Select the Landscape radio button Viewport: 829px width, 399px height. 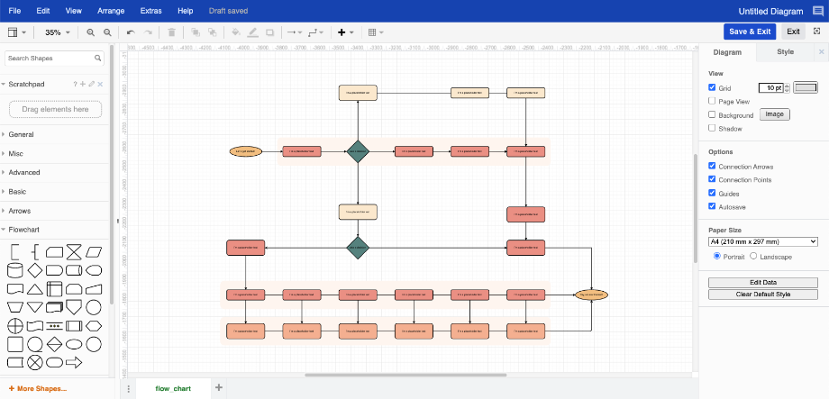[754, 257]
